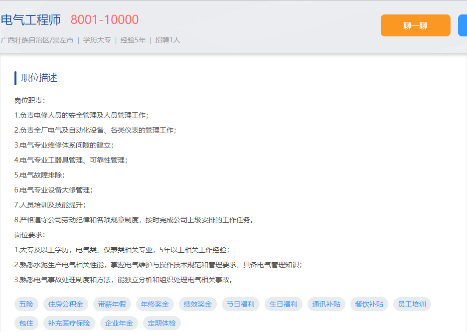
Task: Click requirement 2.熟悉水泥生产电气相关性能
Action: 158,265
